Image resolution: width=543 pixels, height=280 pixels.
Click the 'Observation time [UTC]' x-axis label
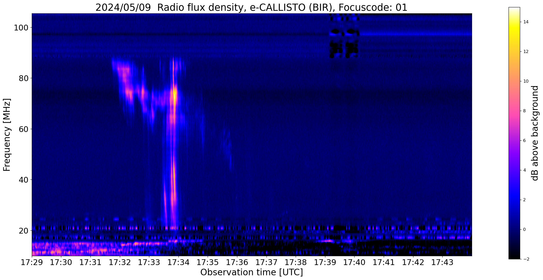pos(252,272)
